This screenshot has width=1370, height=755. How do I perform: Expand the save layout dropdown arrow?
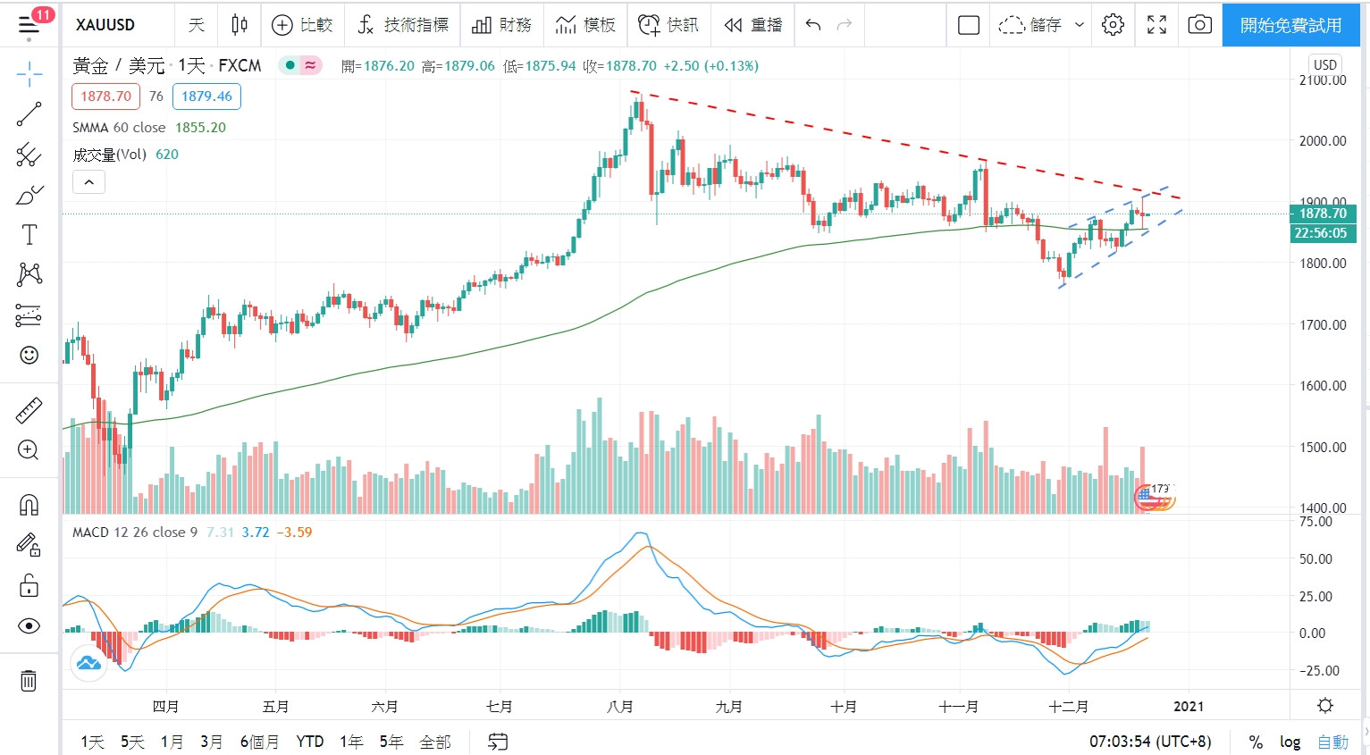[x=1080, y=25]
